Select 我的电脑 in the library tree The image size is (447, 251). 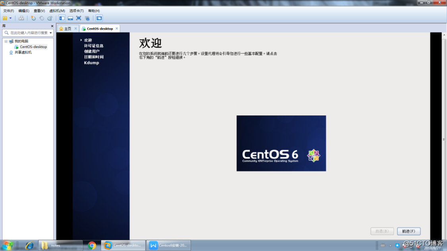[x=21, y=41]
